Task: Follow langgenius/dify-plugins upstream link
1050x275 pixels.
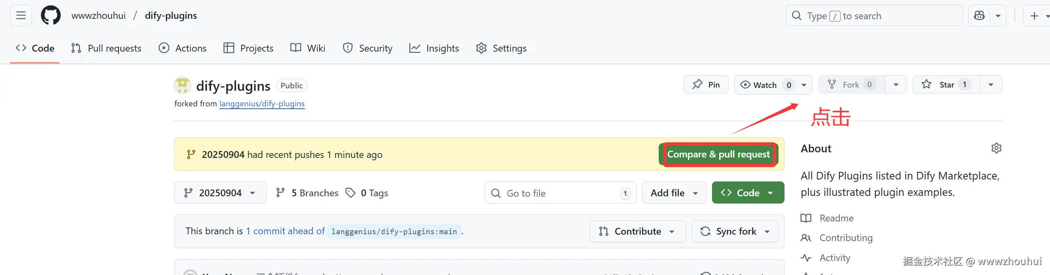Action: click(x=261, y=104)
